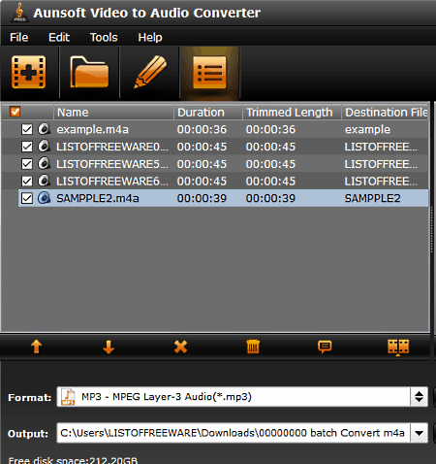Open the Format dropdown arrows
Viewport: 436px width, 464px height.
[x=419, y=397]
